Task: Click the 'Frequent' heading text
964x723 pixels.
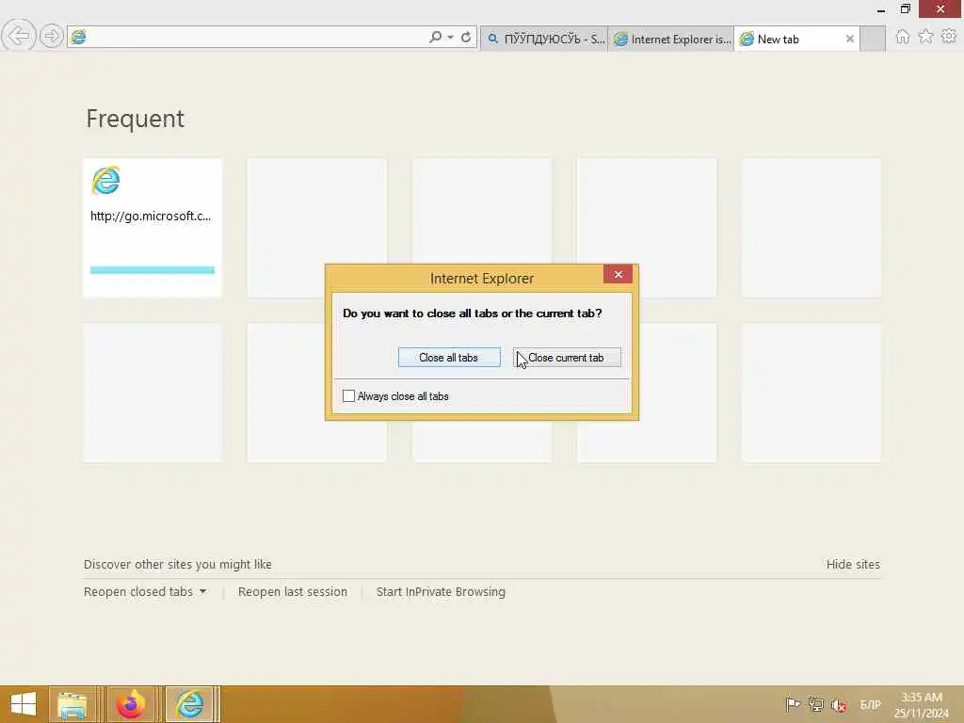Action: (136, 119)
